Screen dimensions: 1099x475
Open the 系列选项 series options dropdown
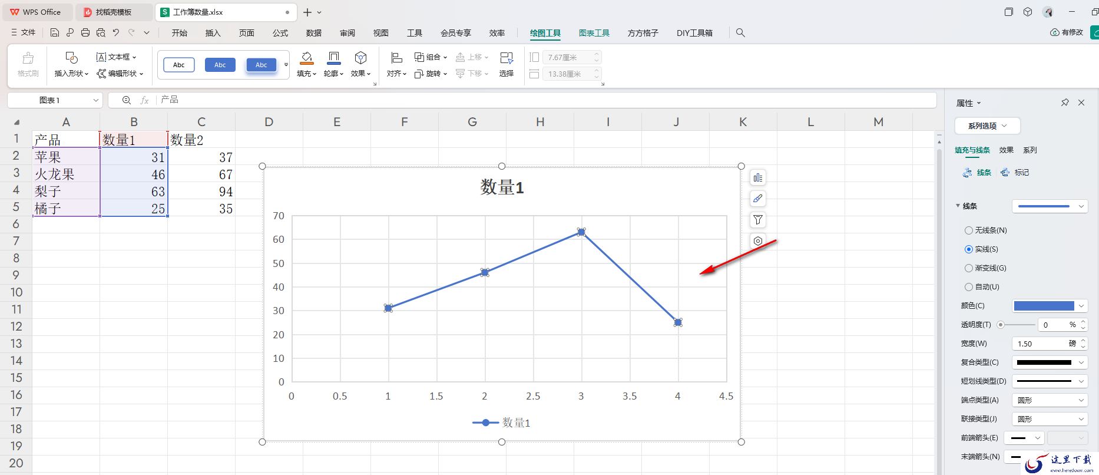click(x=987, y=126)
